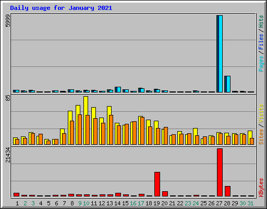Click day label 15 on the x-axis
This screenshot has height=209, width=267.
[125, 203]
